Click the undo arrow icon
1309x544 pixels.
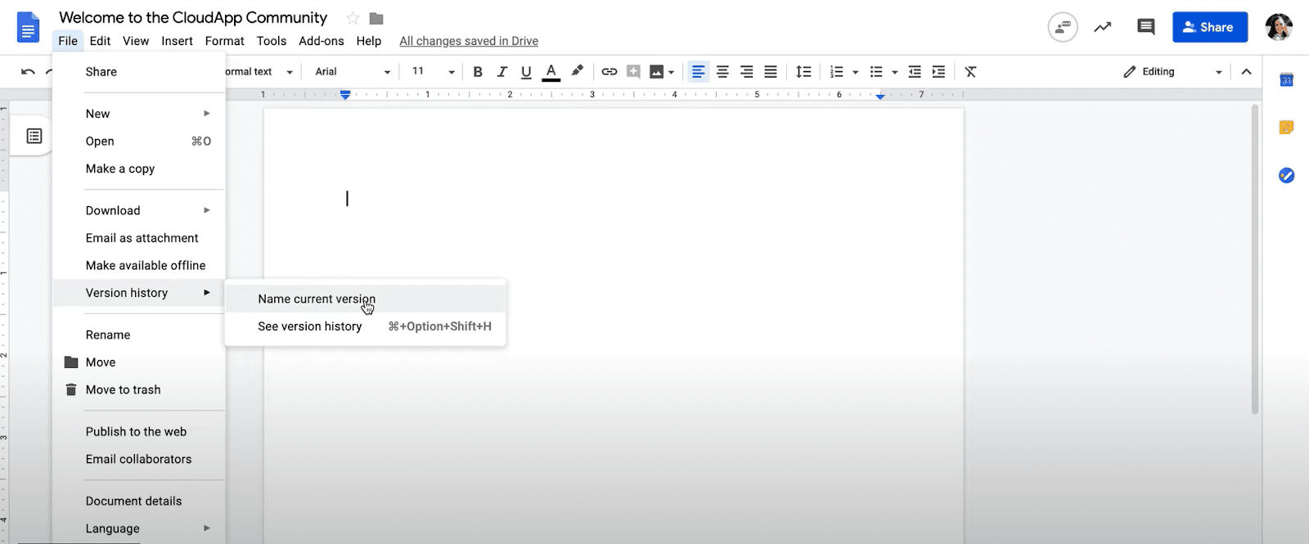pos(28,72)
